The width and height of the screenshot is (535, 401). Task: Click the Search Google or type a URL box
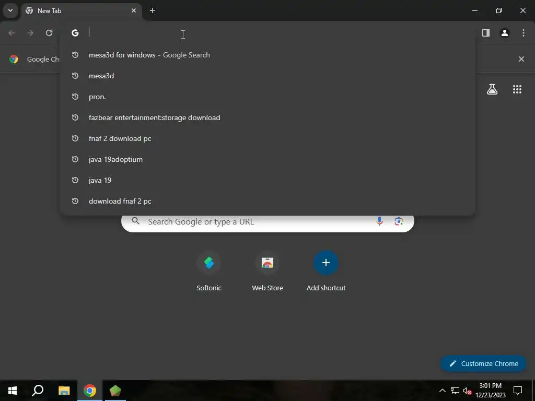(267, 223)
